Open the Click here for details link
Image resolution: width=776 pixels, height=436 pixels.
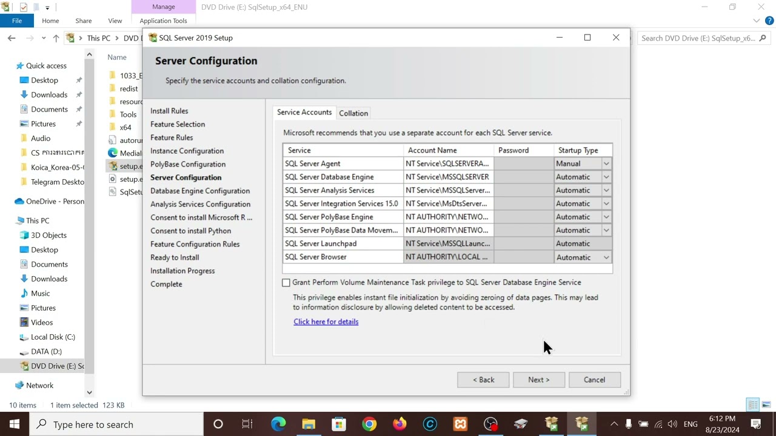point(326,322)
